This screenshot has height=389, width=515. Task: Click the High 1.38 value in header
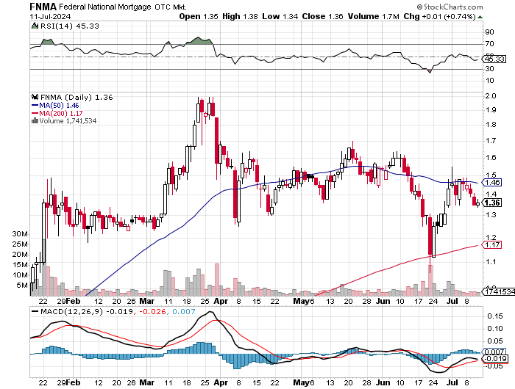point(240,16)
